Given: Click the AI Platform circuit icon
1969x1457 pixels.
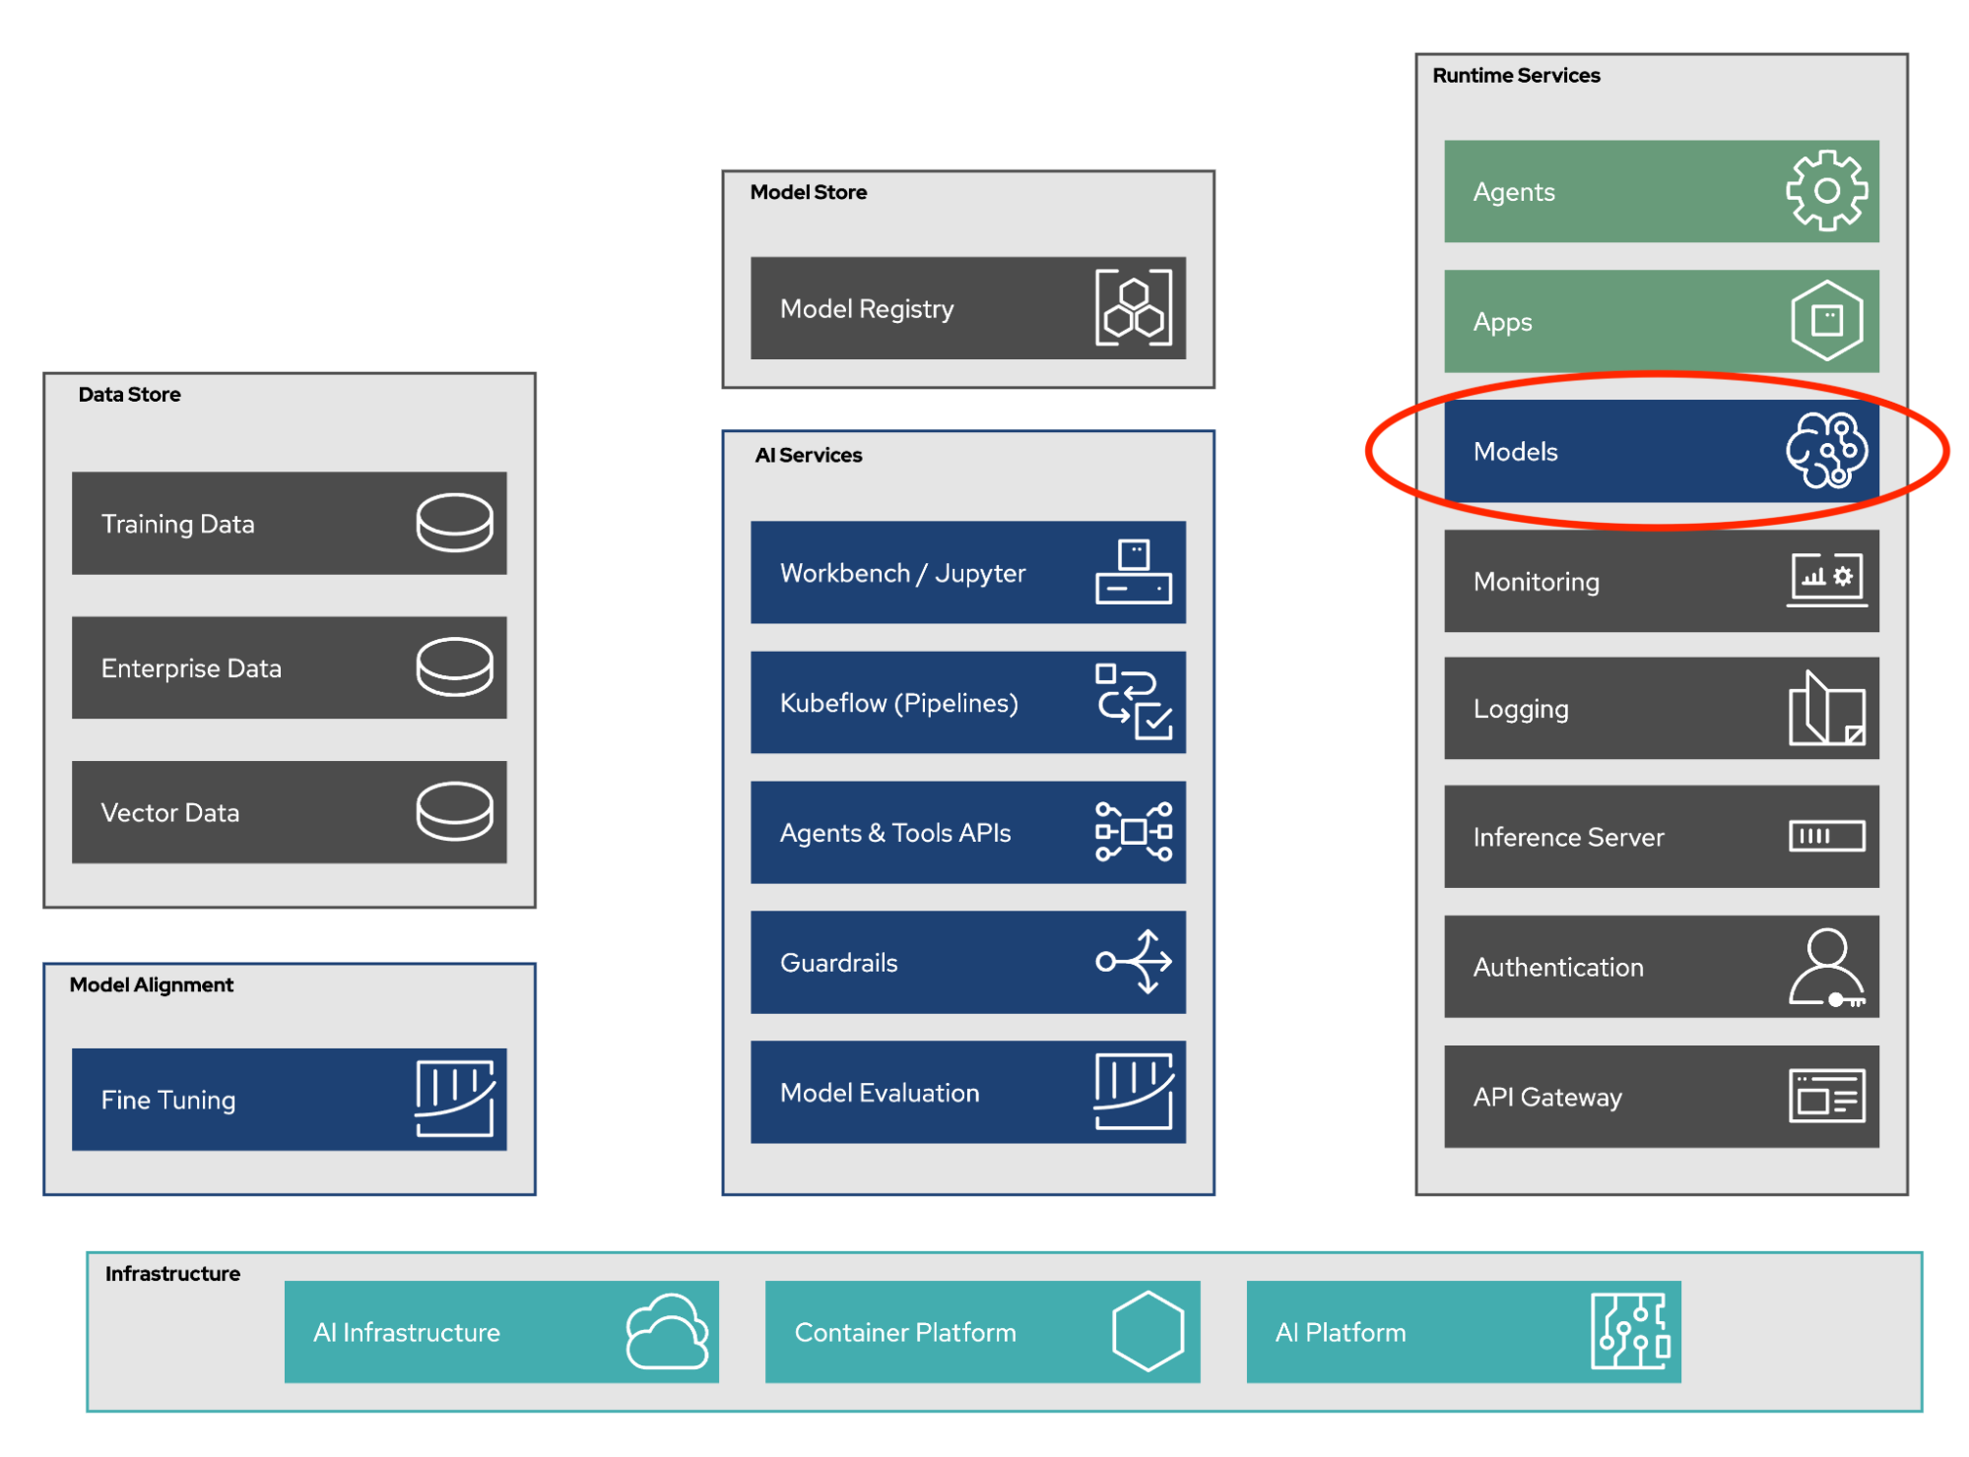Looking at the screenshot, I should point(1629,1332).
